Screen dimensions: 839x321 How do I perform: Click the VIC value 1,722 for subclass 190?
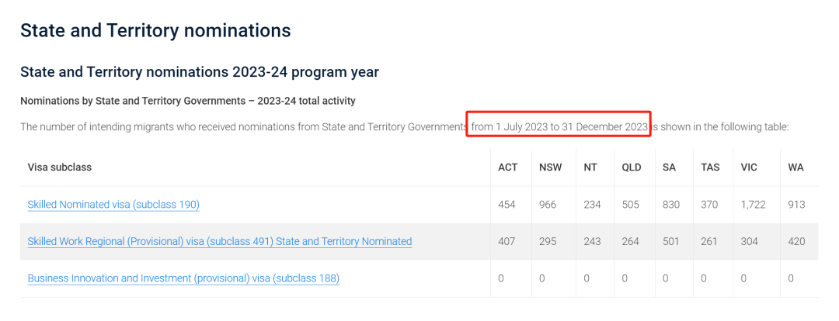pyautogui.click(x=754, y=205)
